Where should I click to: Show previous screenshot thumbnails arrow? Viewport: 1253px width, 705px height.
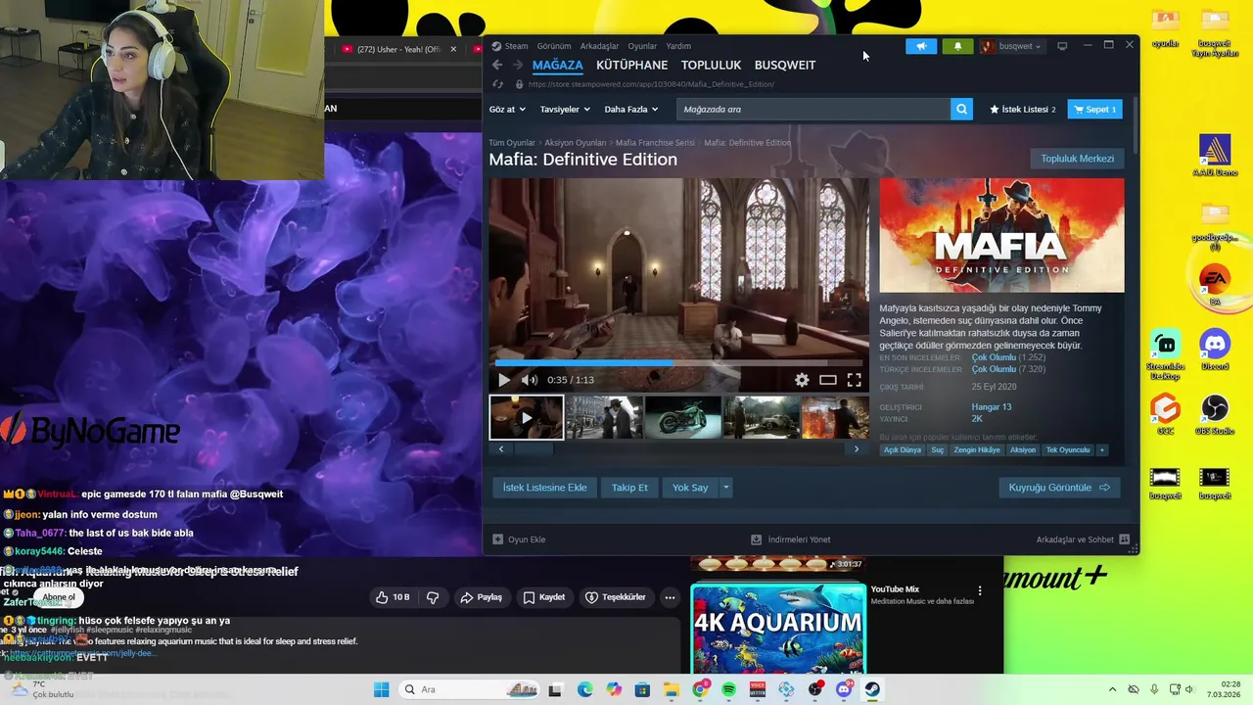pyautogui.click(x=501, y=449)
